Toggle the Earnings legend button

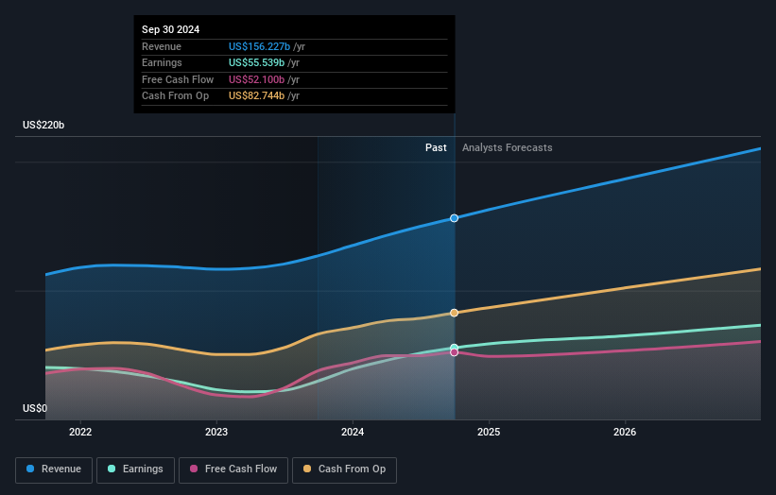coord(135,469)
